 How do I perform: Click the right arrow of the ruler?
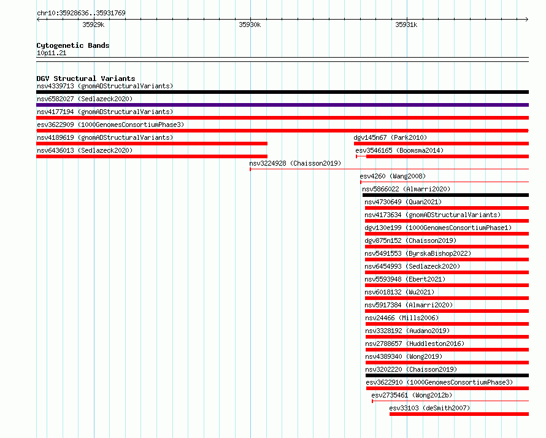527,20
